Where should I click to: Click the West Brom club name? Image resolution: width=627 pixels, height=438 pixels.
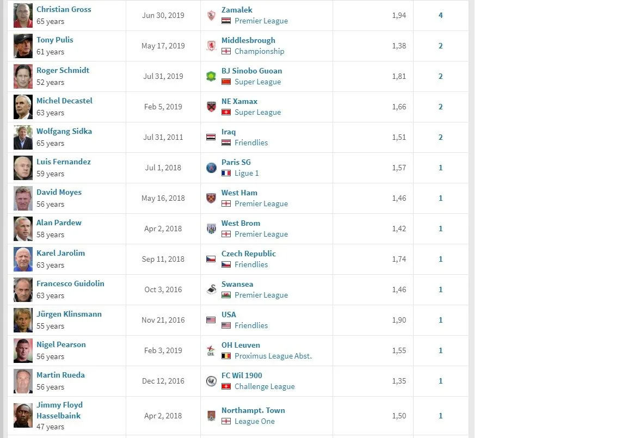[x=241, y=223]
